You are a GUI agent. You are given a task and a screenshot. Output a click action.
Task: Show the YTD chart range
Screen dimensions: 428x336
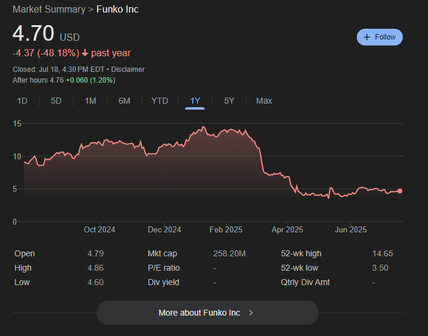click(x=160, y=101)
